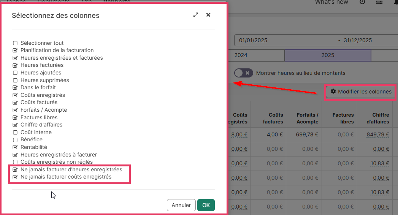Close the Sélectionnez des colonnes dialog
398x215 pixels.
tap(208, 15)
